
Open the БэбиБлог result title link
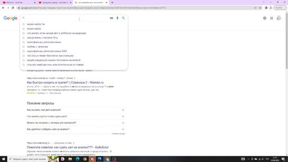pos(68,147)
